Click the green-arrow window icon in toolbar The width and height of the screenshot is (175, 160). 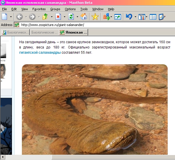tap(118, 17)
